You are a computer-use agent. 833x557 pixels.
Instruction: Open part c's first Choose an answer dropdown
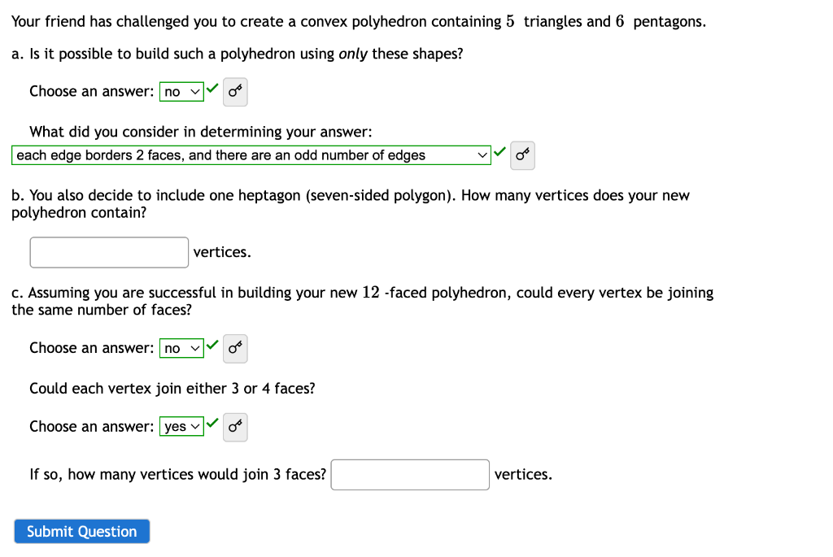(181, 348)
